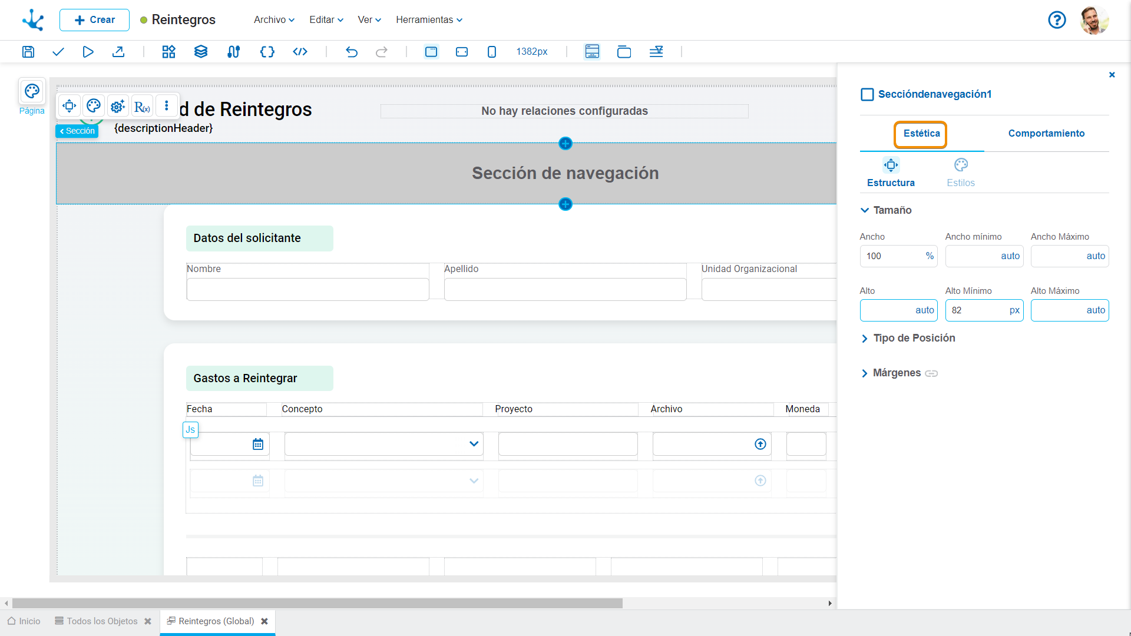Viewport: 1131px width, 636px height.
Task: Open the Página palette icon
Action: click(x=32, y=91)
